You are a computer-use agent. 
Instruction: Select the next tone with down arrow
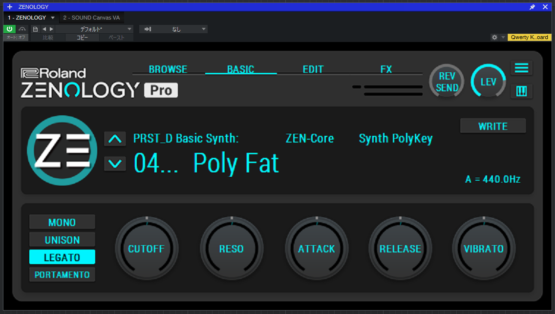coord(115,164)
